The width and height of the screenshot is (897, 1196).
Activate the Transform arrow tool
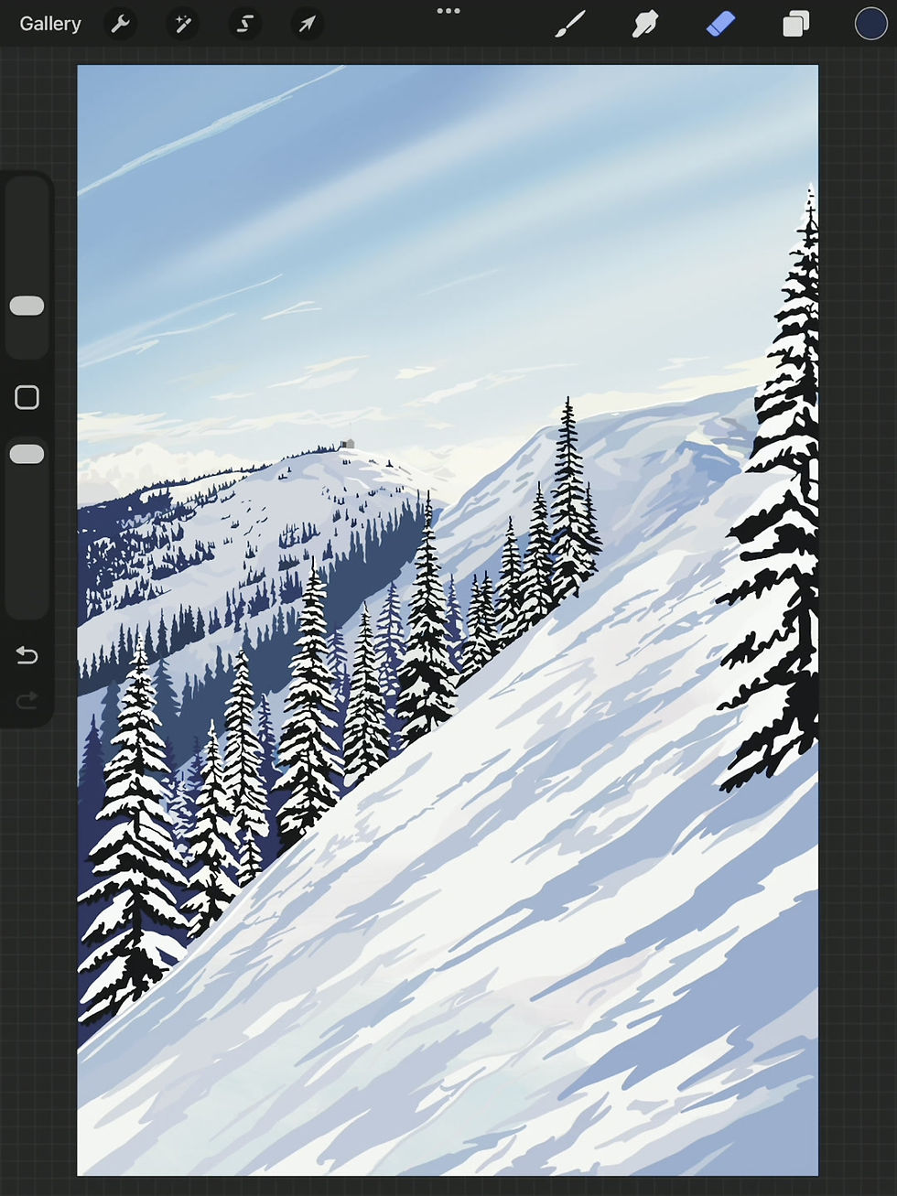307,24
